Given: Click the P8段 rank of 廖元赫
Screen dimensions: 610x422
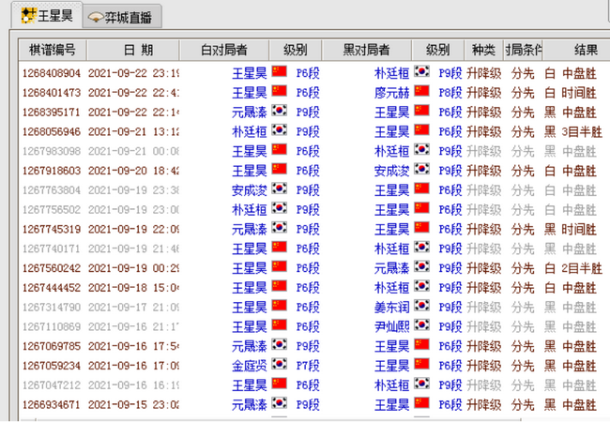Looking at the screenshot, I should [450, 93].
